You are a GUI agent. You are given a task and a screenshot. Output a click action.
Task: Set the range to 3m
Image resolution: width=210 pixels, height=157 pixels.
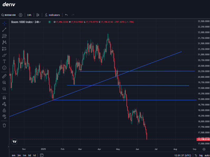click(19, 155)
